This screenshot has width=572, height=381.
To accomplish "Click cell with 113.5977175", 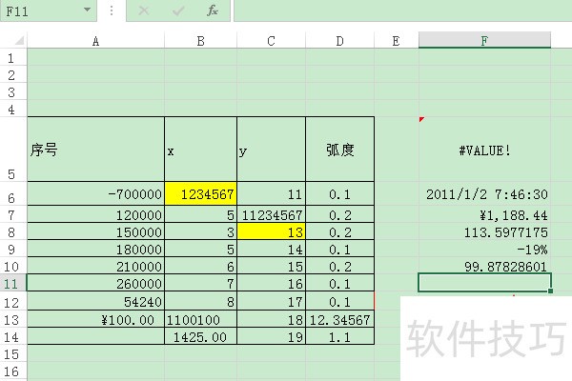I will (x=484, y=231).
